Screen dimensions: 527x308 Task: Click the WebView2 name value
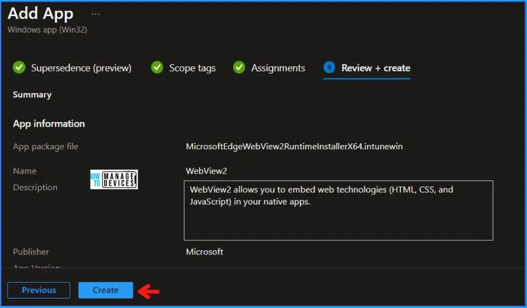[x=206, y=171]
